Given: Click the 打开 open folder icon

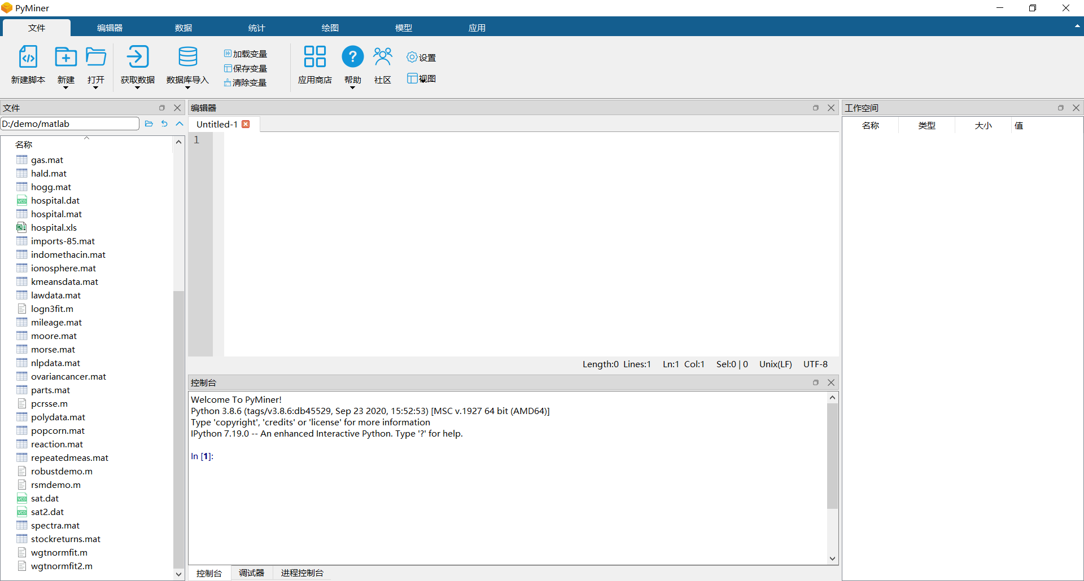Looking at the screenshot, I should coord(96,57).
